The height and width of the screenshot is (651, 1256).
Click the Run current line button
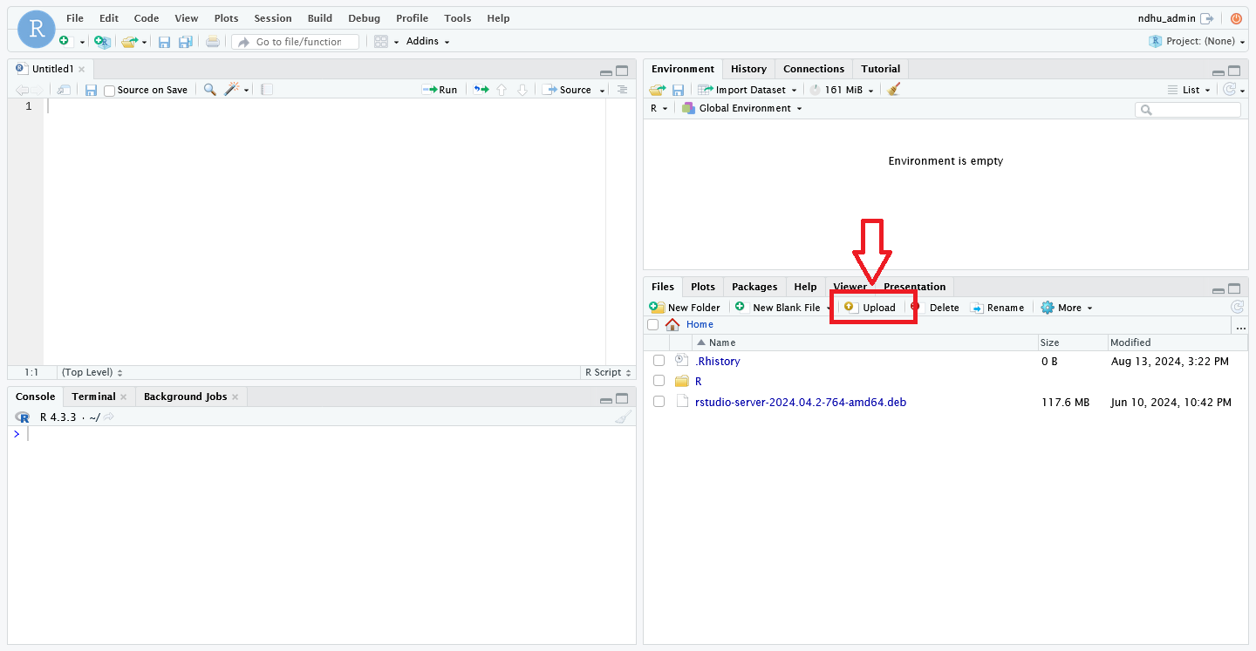click(440, 90)
